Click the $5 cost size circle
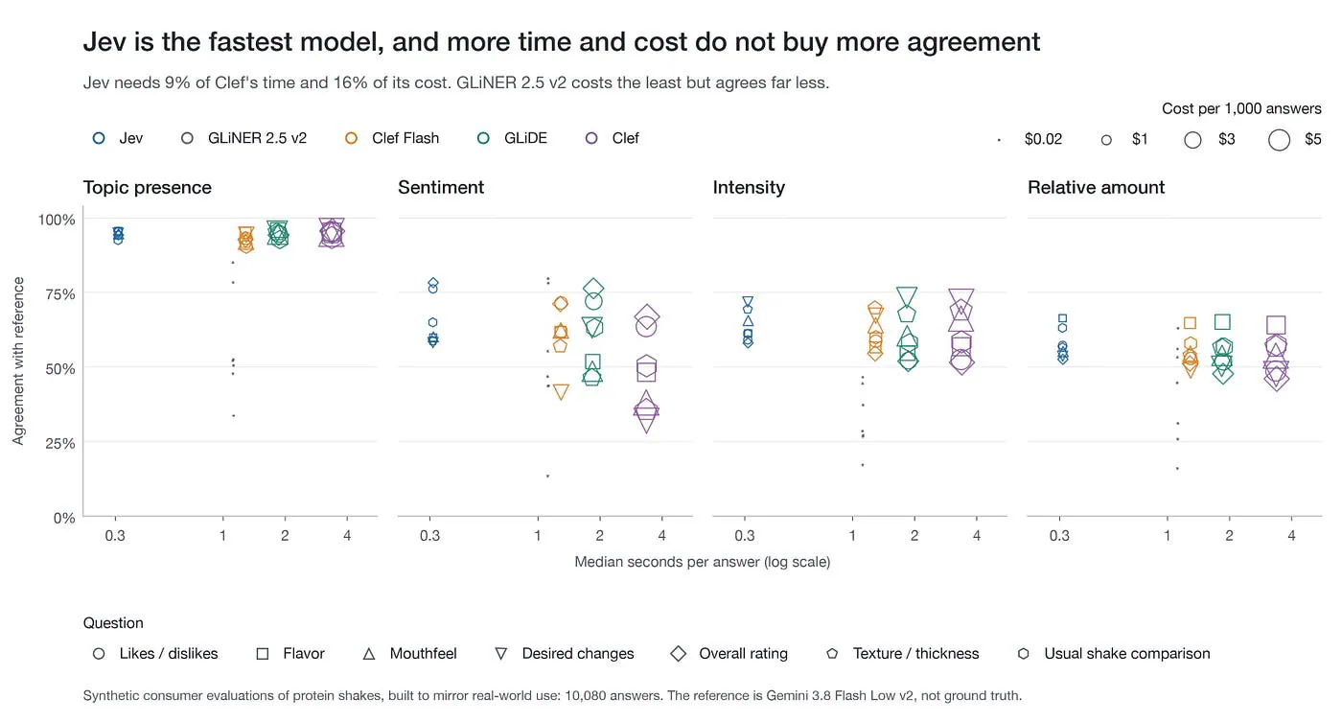 click(1279, 140)
